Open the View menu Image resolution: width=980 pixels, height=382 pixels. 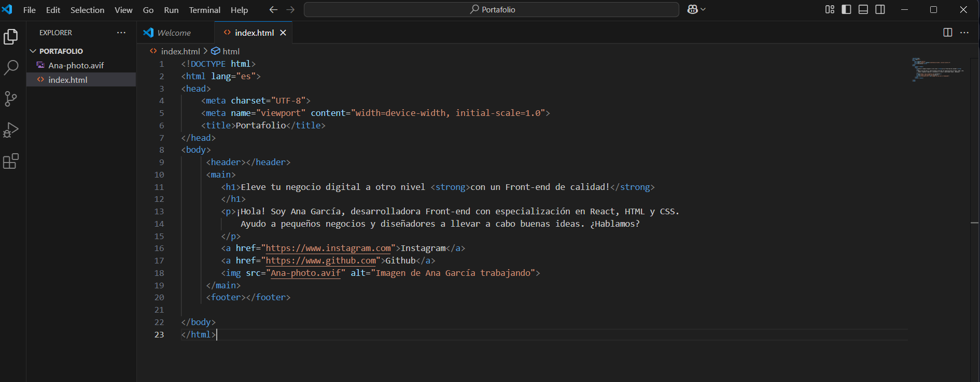click(x=123, y=10)
